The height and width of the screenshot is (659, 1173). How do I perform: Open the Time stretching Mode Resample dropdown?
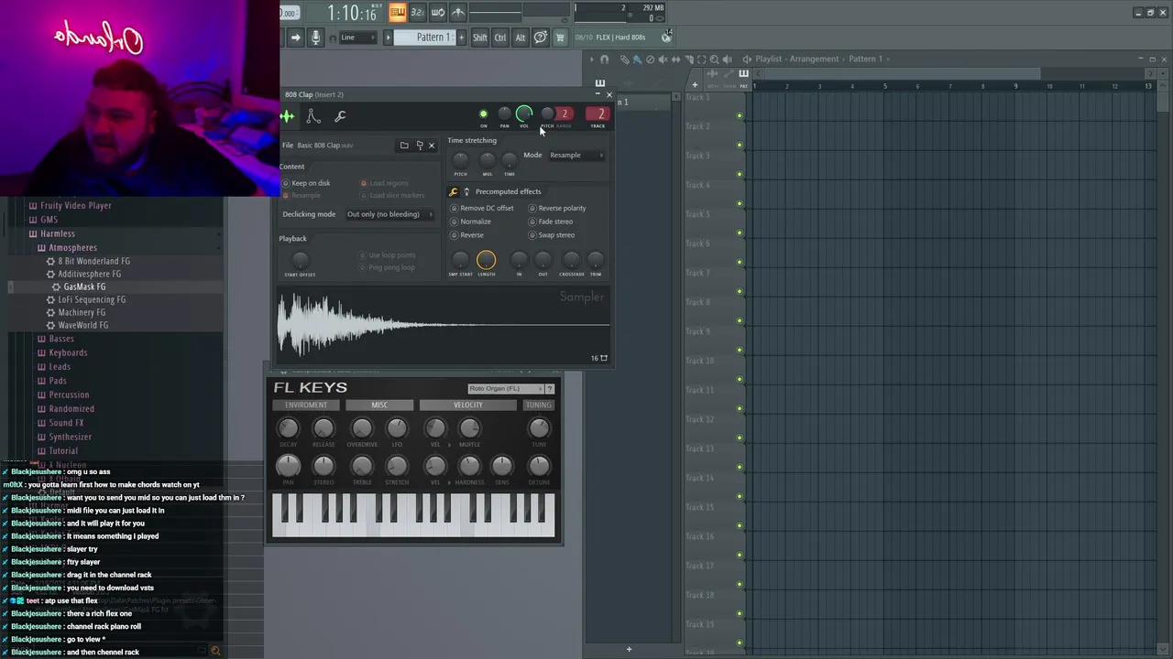coord(576,156)
